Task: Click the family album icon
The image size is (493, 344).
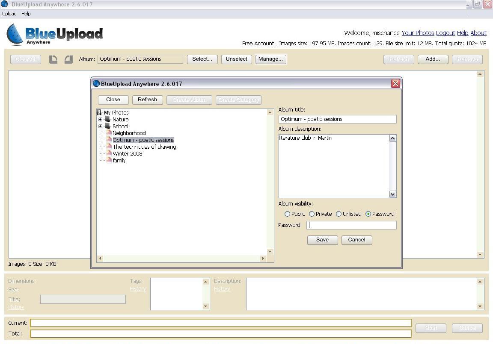Action: click(x=109, y=160)
